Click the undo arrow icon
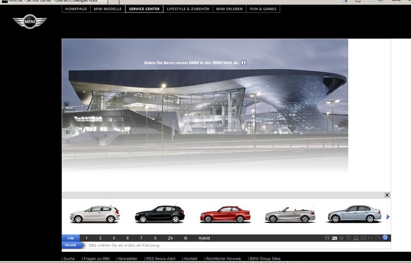 click(370, 238)
